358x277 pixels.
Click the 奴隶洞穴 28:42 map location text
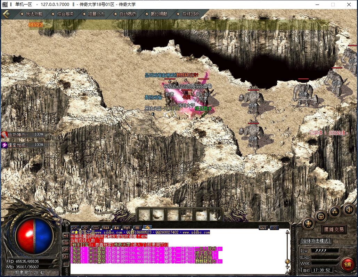point(30,272)
